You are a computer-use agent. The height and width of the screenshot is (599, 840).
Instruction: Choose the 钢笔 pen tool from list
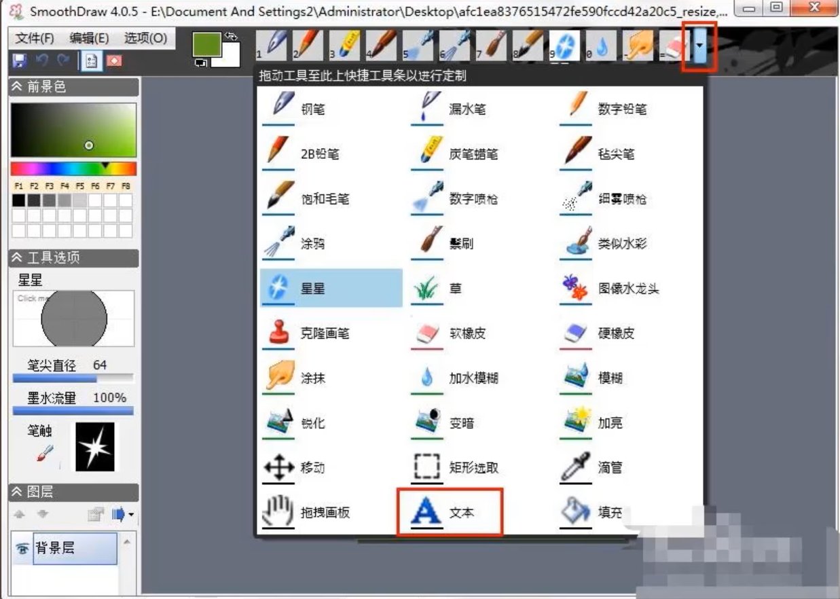299,109
